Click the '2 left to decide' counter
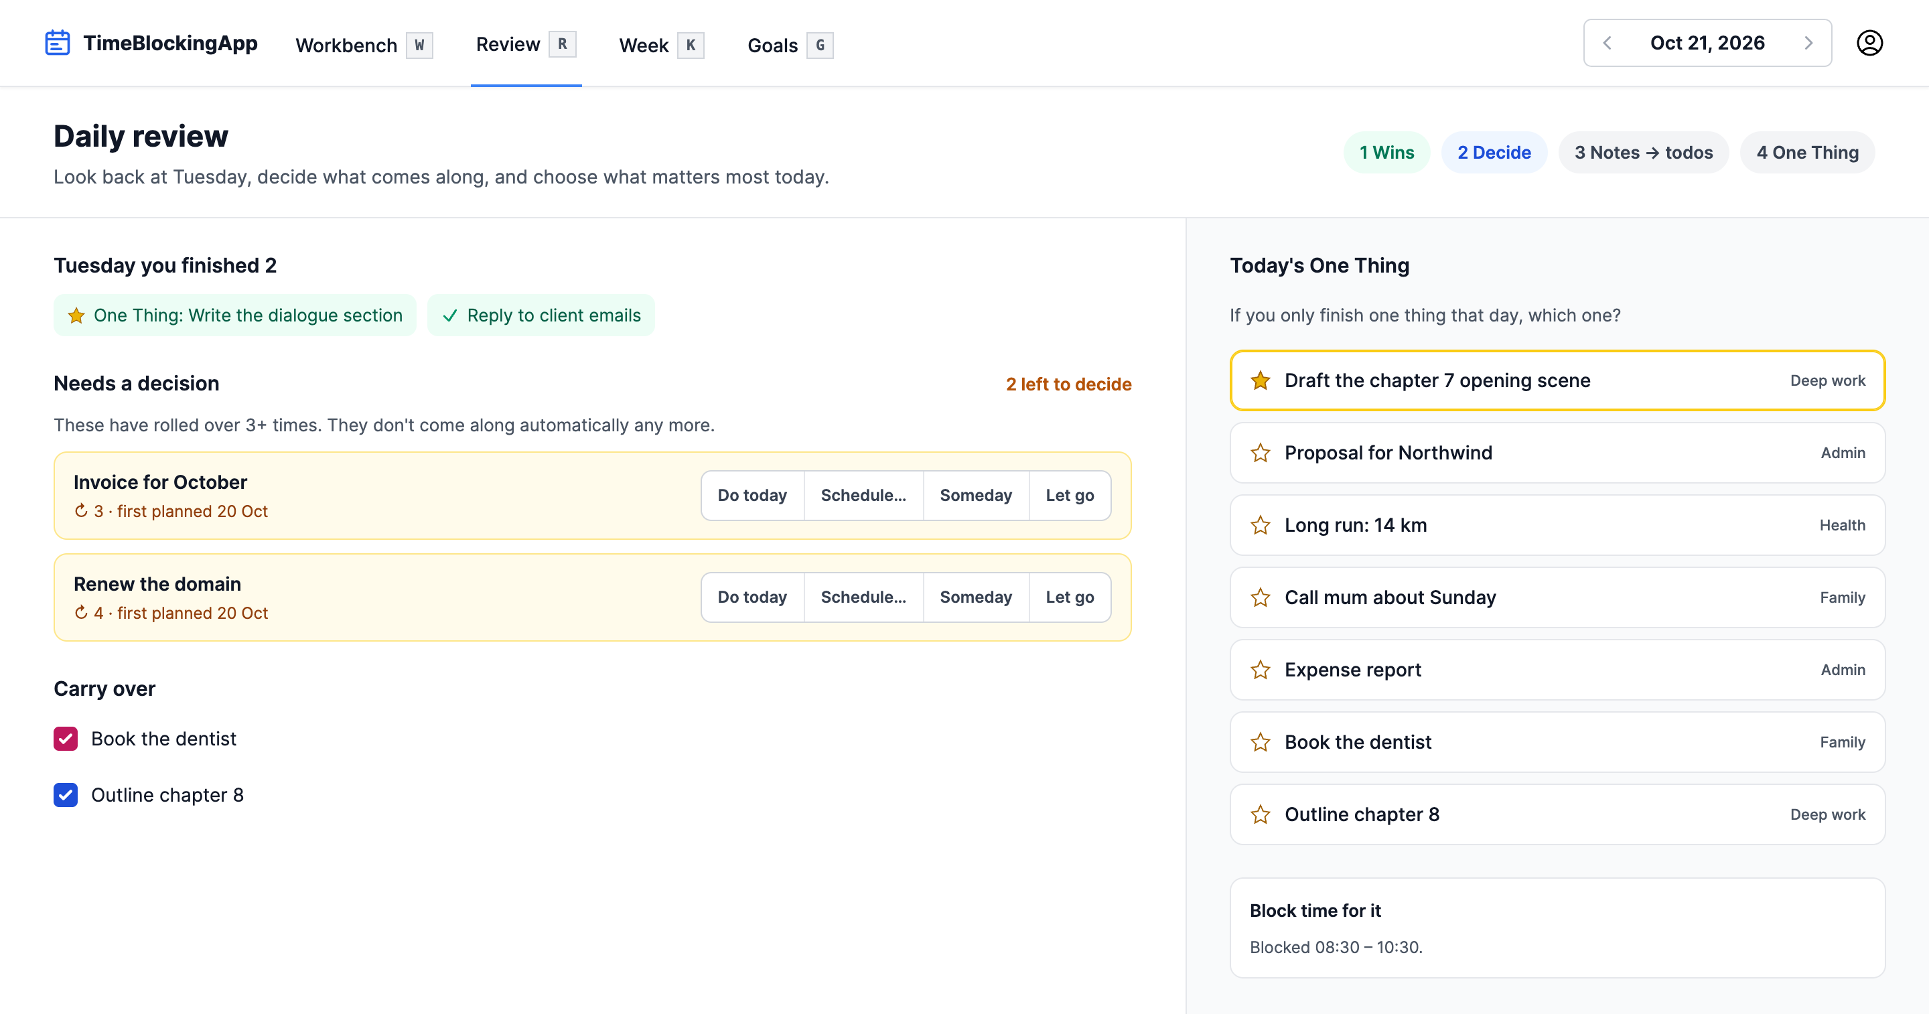Image resolution: width=1929 pixels, height=1014 pixels. [1068, 384]
